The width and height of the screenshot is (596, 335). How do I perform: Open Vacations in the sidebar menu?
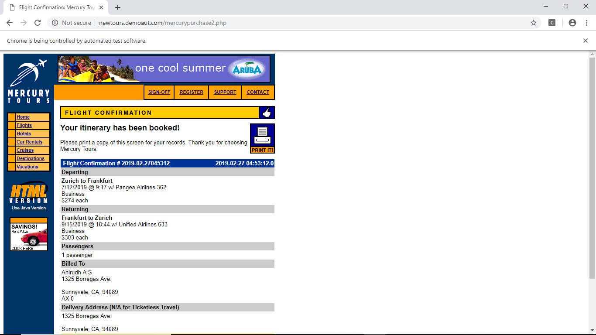(27, 167)
